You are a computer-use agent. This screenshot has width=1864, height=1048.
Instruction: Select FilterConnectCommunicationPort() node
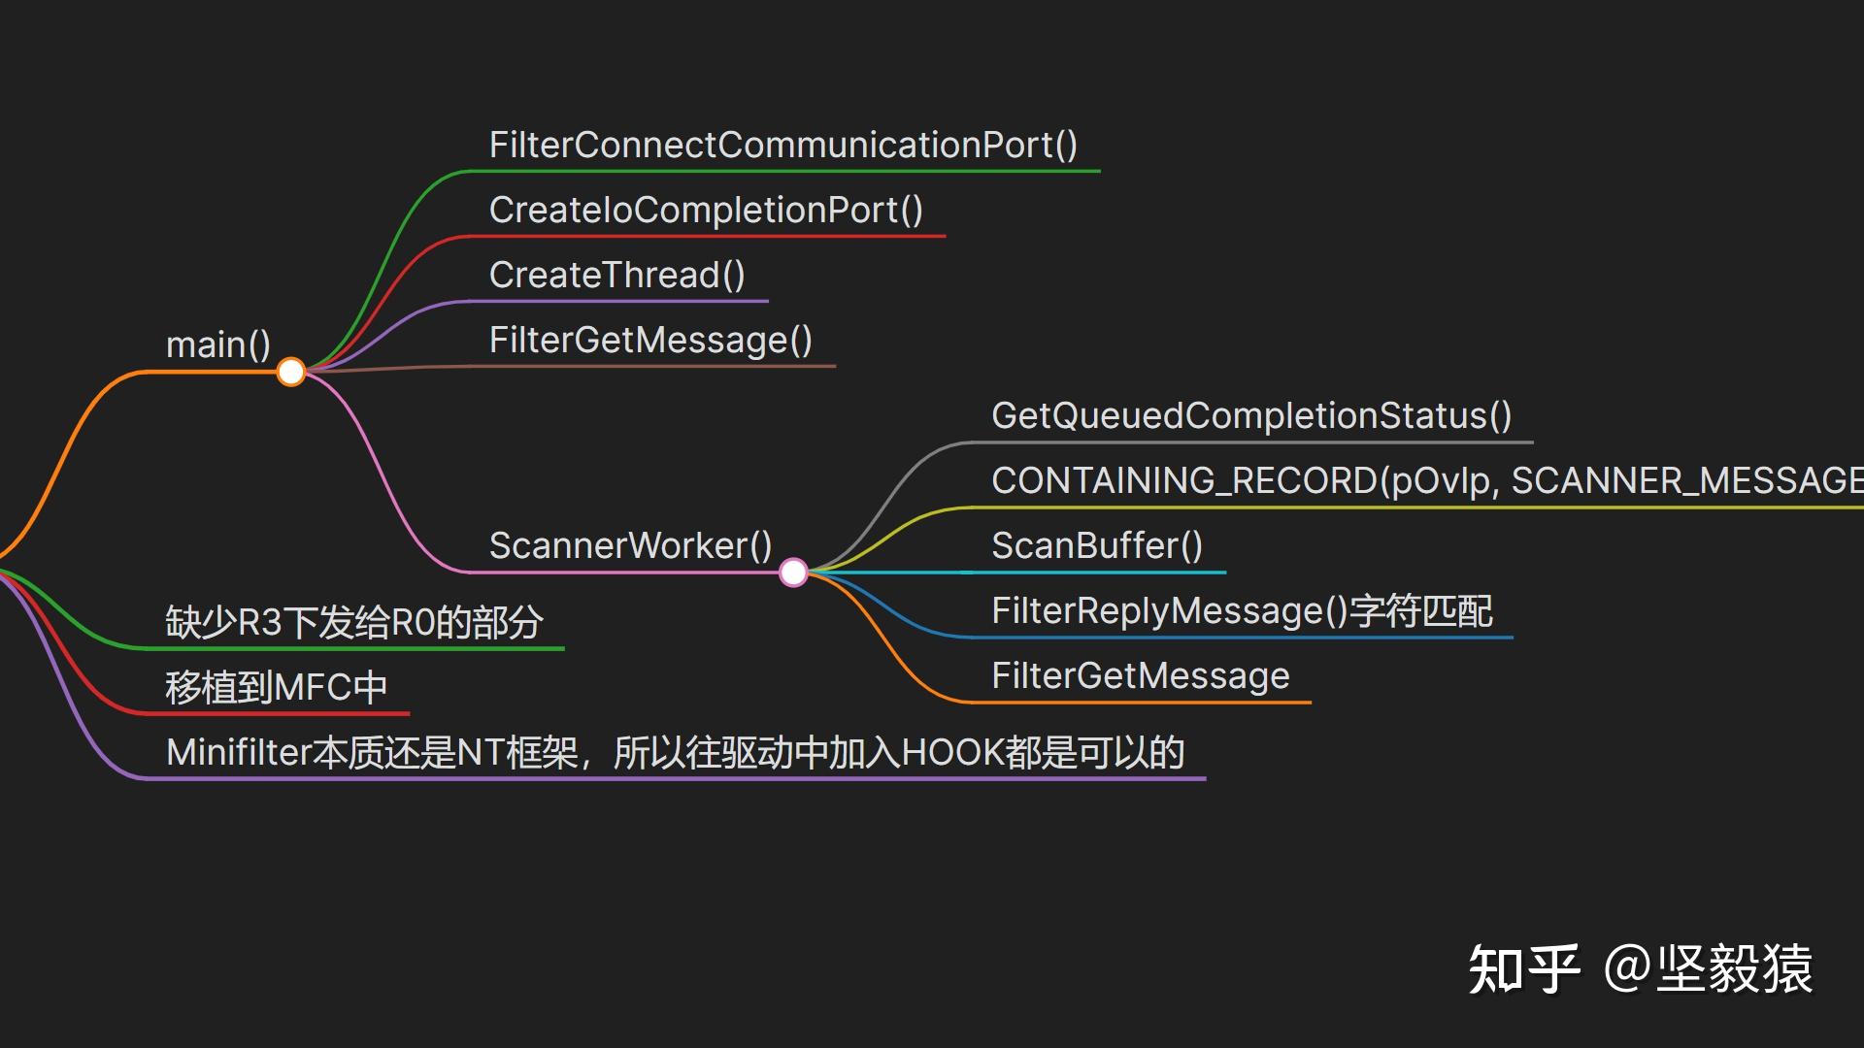click(x=782, y=145)
